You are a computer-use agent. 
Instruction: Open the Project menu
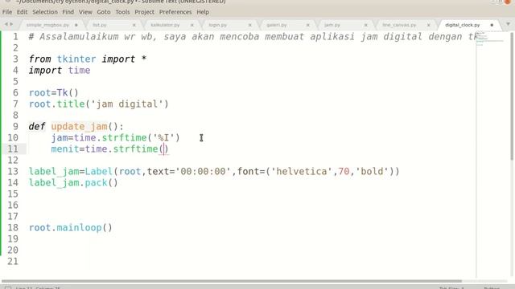tap(144, 12)
